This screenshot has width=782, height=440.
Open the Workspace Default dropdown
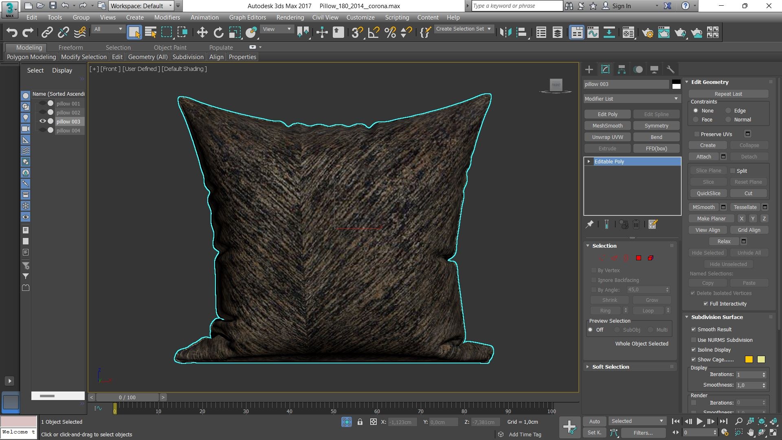click(141, 6)
